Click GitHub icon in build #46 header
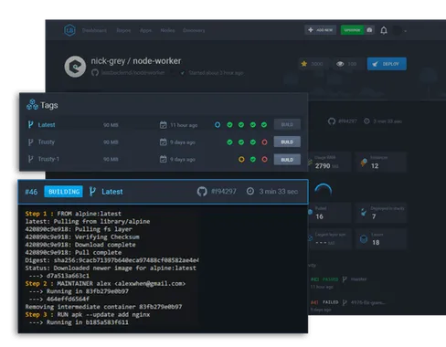Screen dimensions: 446x347 202,192
